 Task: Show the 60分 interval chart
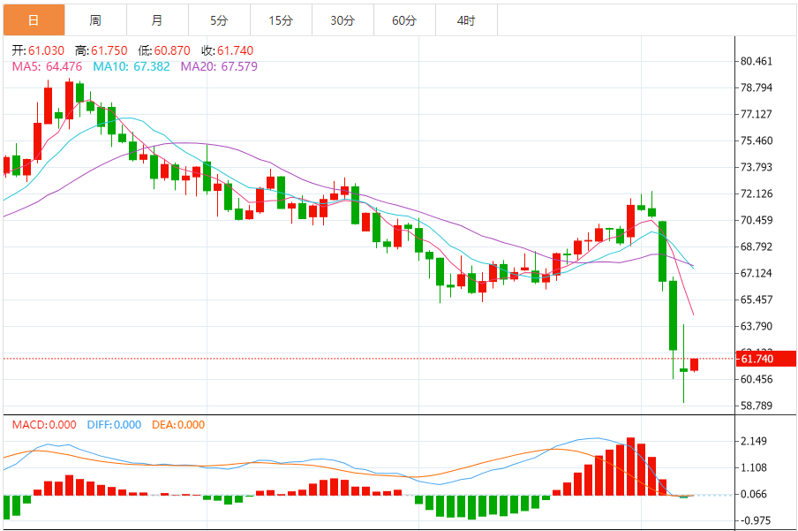click(404, 20)
